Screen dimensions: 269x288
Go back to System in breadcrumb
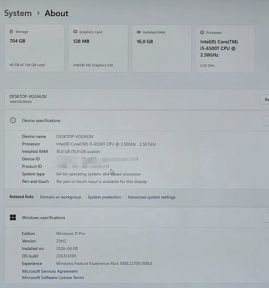[x=18, y=13]
